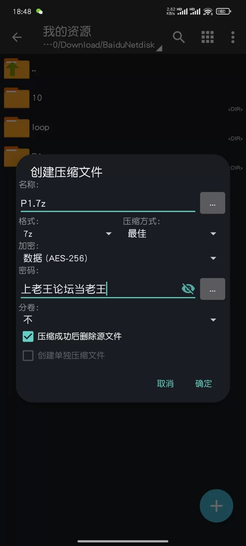Expand the 7z format dropdown

[67, 234]
